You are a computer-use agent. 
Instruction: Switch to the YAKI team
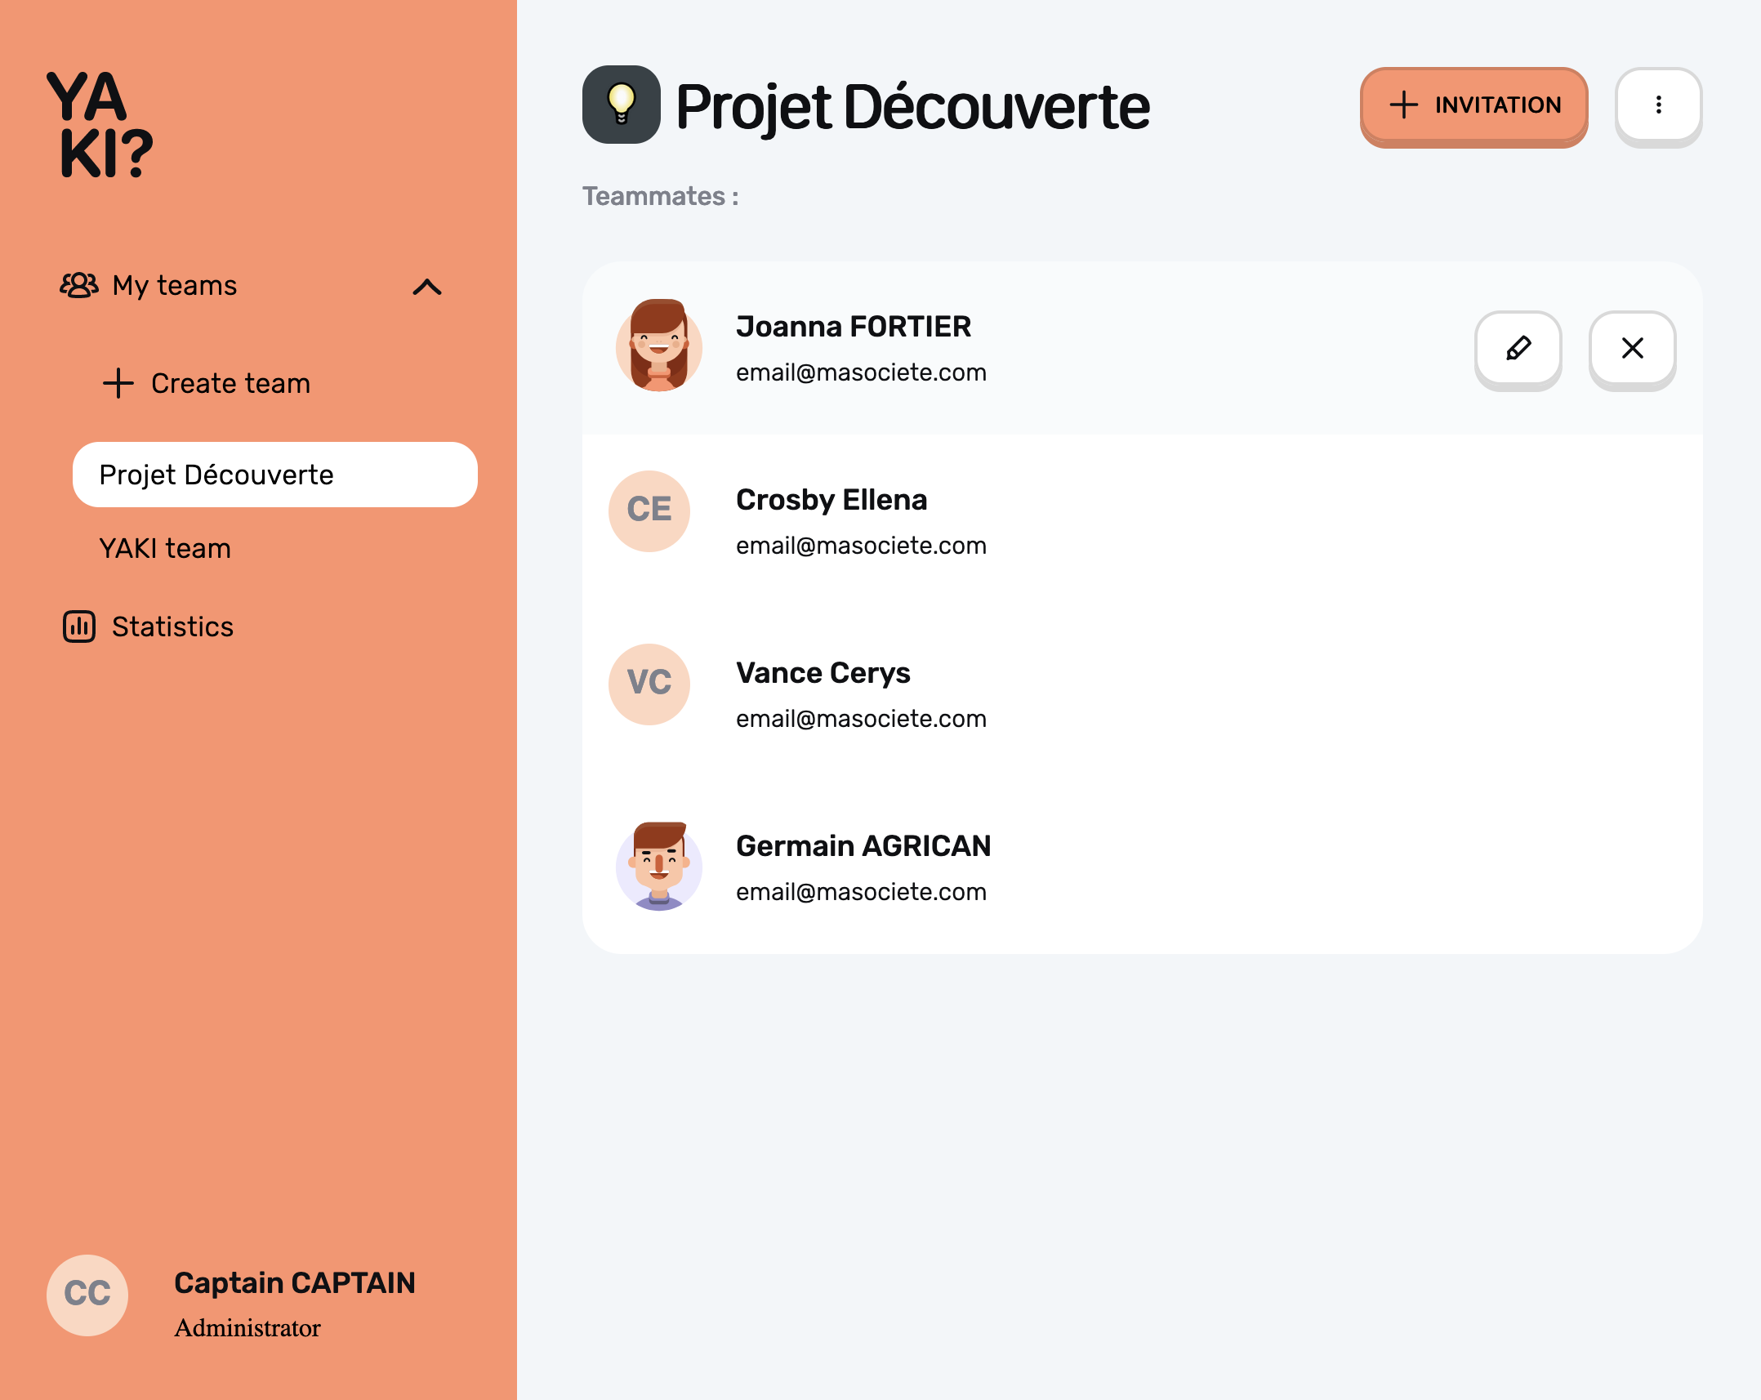click(x=165, y=548)
